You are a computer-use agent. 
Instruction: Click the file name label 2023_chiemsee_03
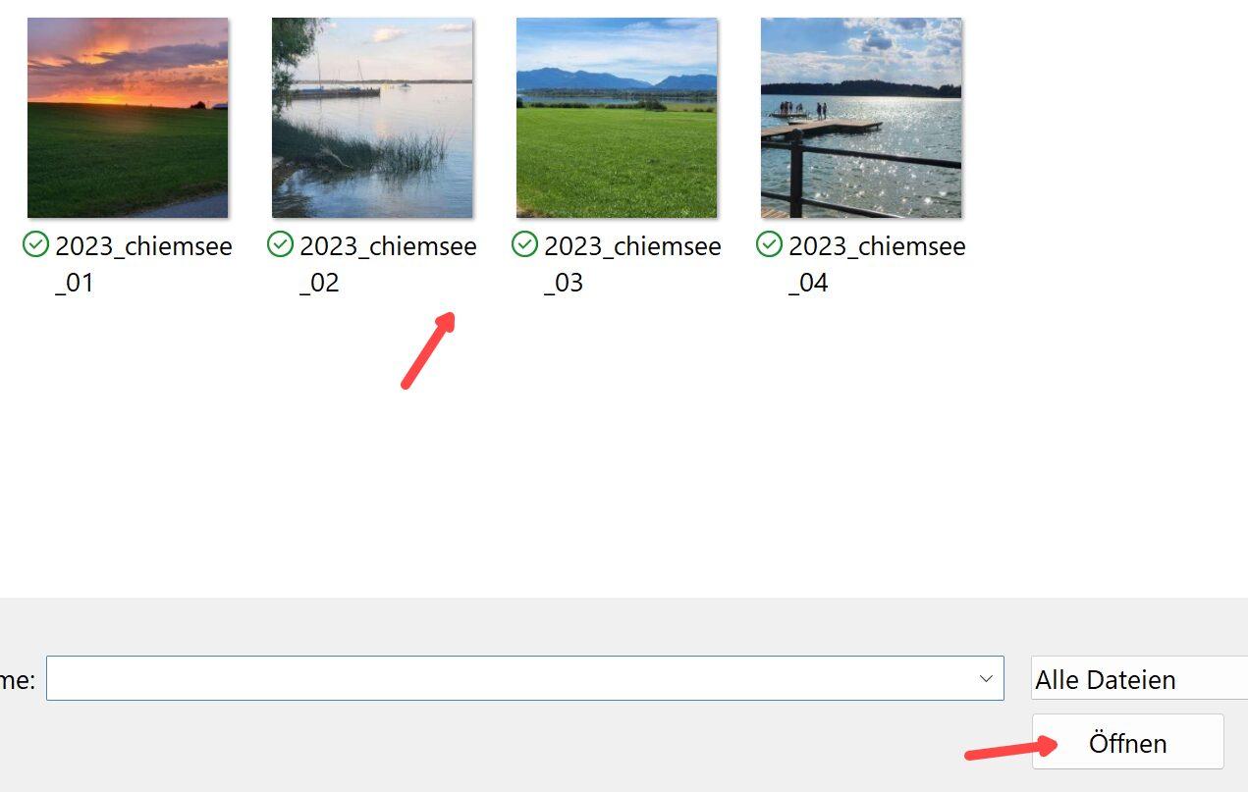pyautogui.click(x=632, y=264)
